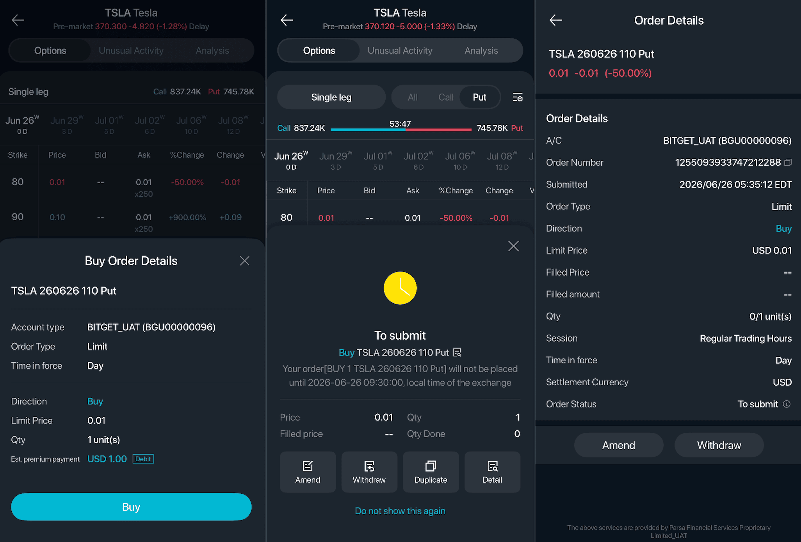Go back from the left TSLA Tesla screen

coord(18,20)
